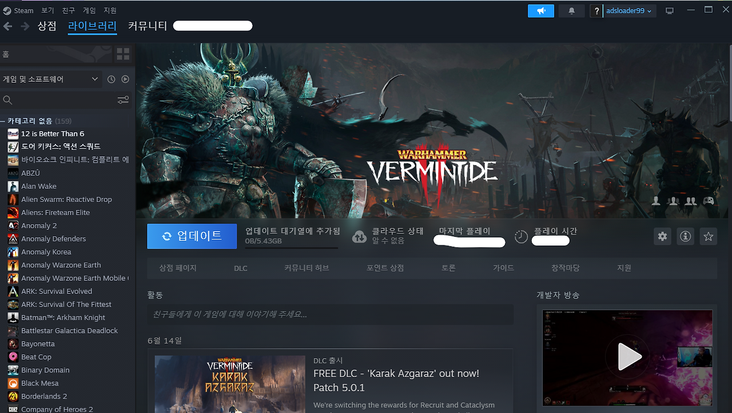Open game settings gear icon
The width and height of the screenshot is (732, 413).
tap(662, 236)
